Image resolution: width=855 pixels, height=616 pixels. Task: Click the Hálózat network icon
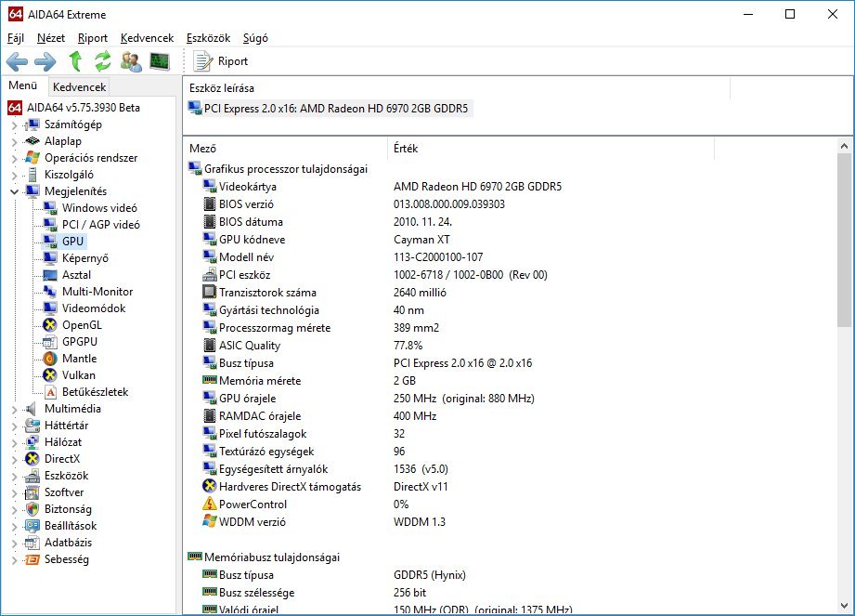32,442
